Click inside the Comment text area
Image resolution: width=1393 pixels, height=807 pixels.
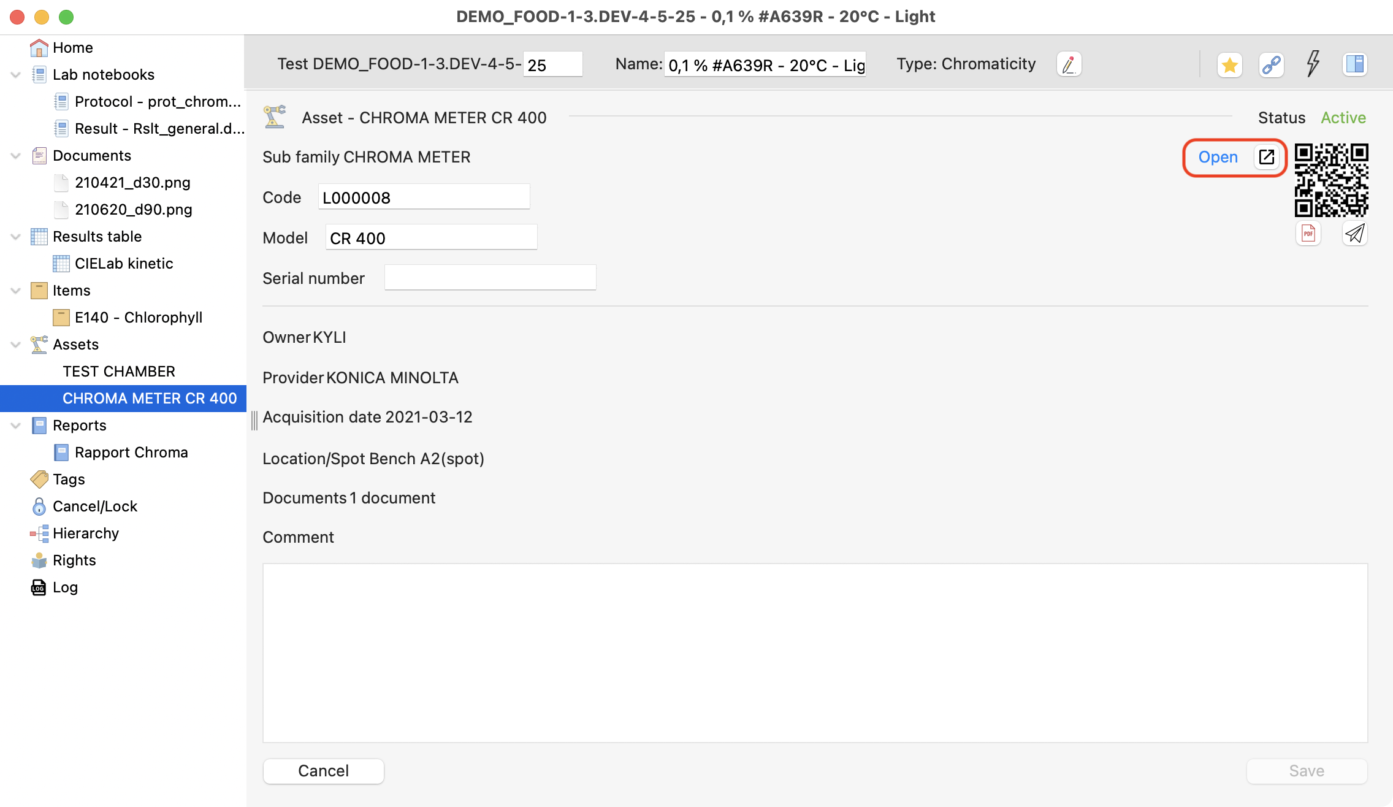pos(815,653)
